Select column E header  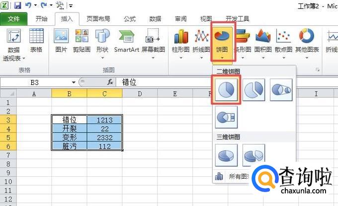tap(175, 94)
